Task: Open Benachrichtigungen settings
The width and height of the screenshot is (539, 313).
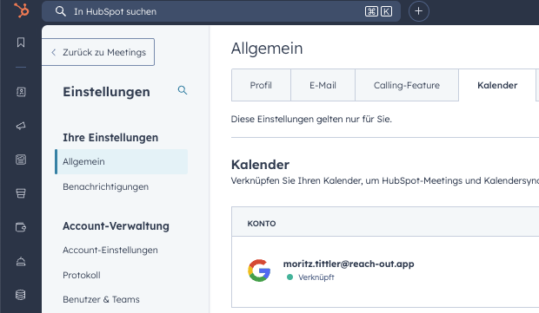Action: click(x=105, y=186)
